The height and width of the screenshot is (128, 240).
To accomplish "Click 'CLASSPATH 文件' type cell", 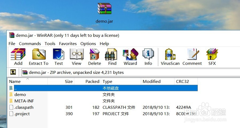I will [x=119, y=107].
